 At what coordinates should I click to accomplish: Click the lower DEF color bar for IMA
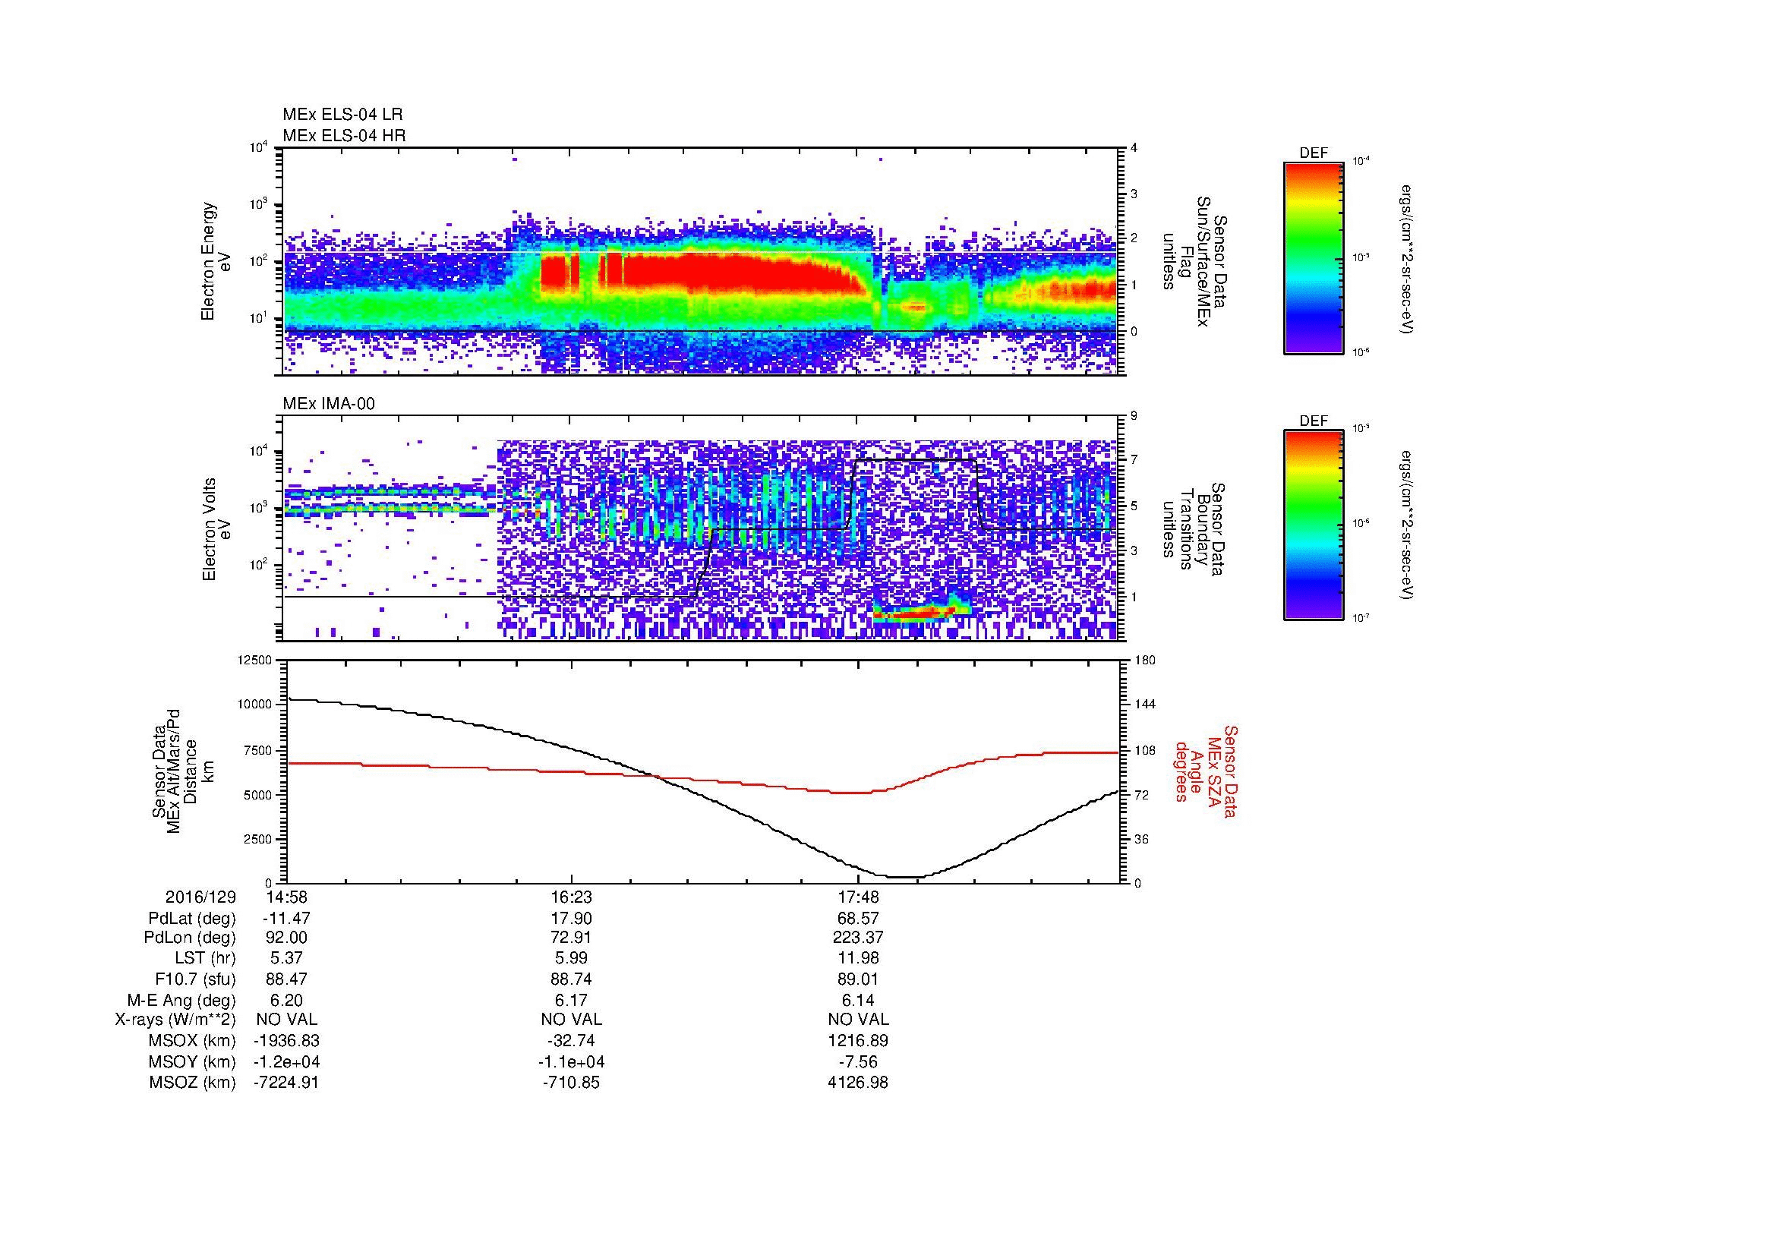point(1313,525)
